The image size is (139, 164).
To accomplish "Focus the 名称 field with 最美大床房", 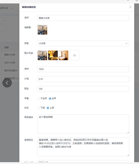I will click(83, 18).
